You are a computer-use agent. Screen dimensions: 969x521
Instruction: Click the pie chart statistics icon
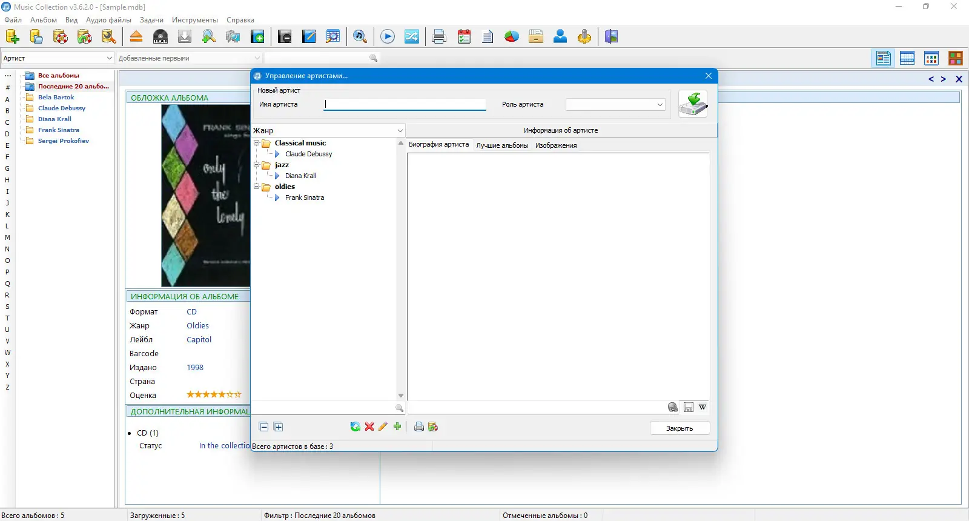(x=512, y=37)
